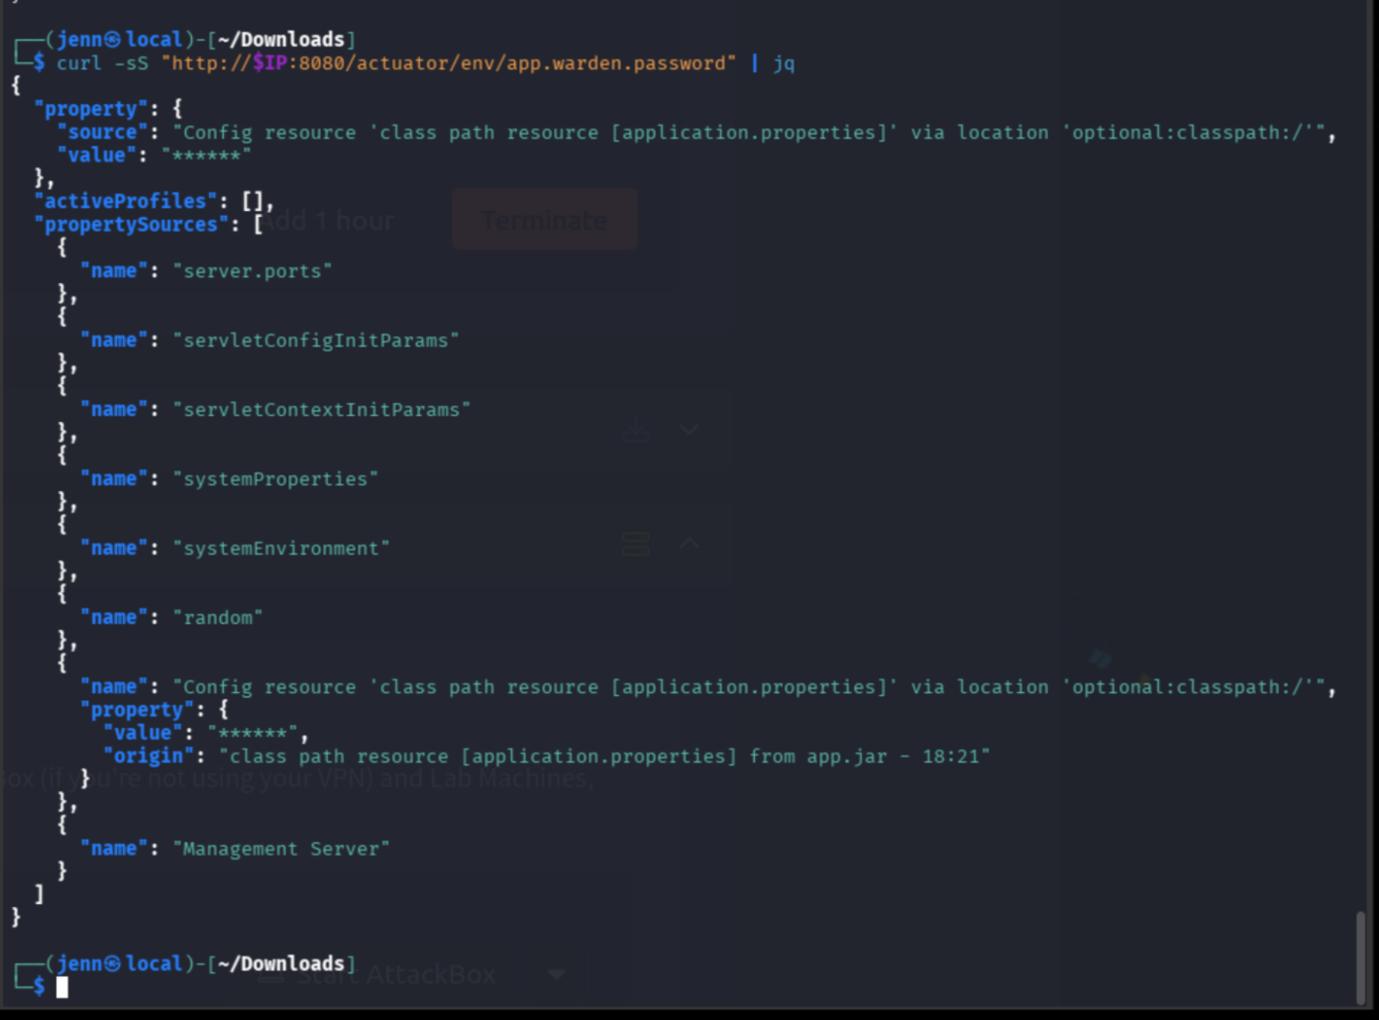This screenshot has width=1379, height=1020.
Task: Click the word 'curl' in the command
Action: tap(79, 63)
